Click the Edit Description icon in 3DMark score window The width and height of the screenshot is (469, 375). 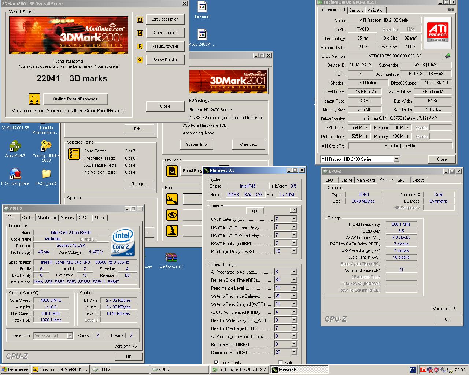[x=140, y=20]
